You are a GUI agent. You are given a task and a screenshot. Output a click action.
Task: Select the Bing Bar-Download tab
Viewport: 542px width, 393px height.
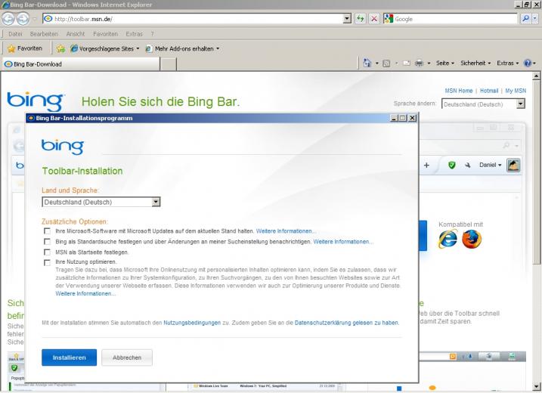click(x=81, y=64)
